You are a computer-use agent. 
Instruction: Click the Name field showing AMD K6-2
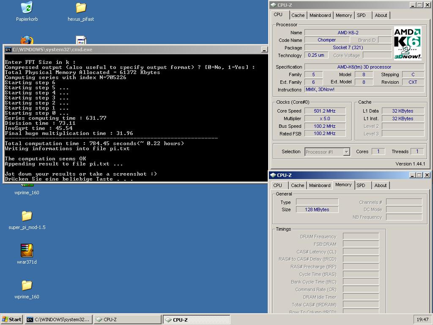348,33
